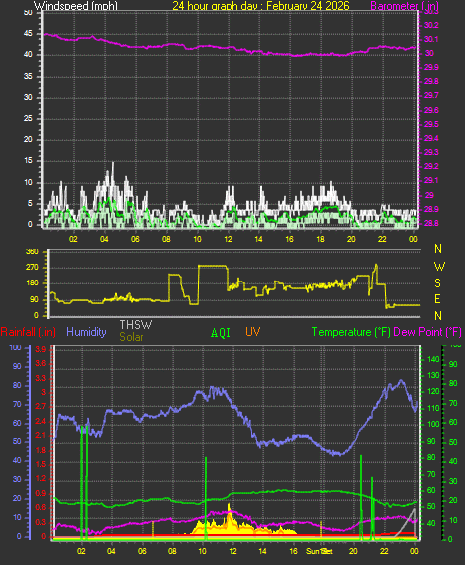
Task: Click the '06' hour label under windspeed chart
Action: (x=135, y=239)
